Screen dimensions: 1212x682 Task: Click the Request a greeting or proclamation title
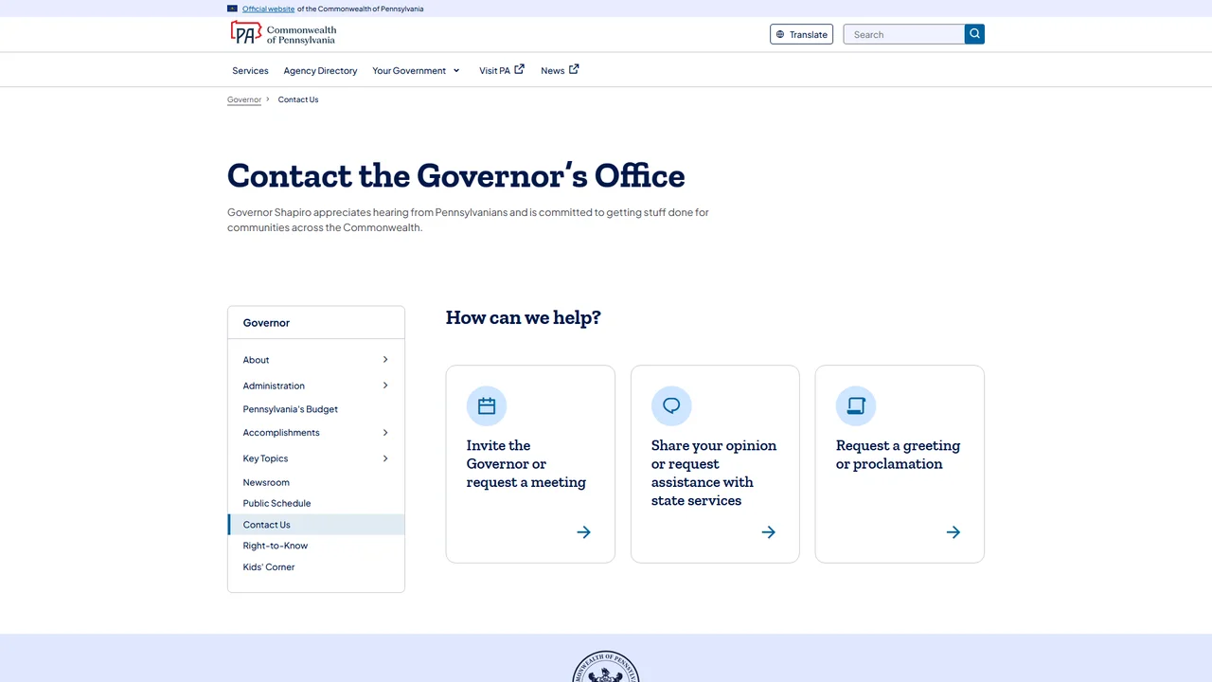coord(898,455)
